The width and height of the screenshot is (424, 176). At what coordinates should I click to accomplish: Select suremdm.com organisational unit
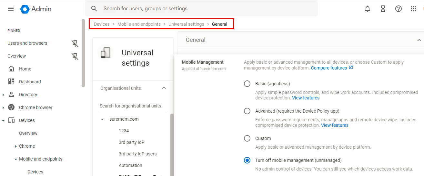124,119
